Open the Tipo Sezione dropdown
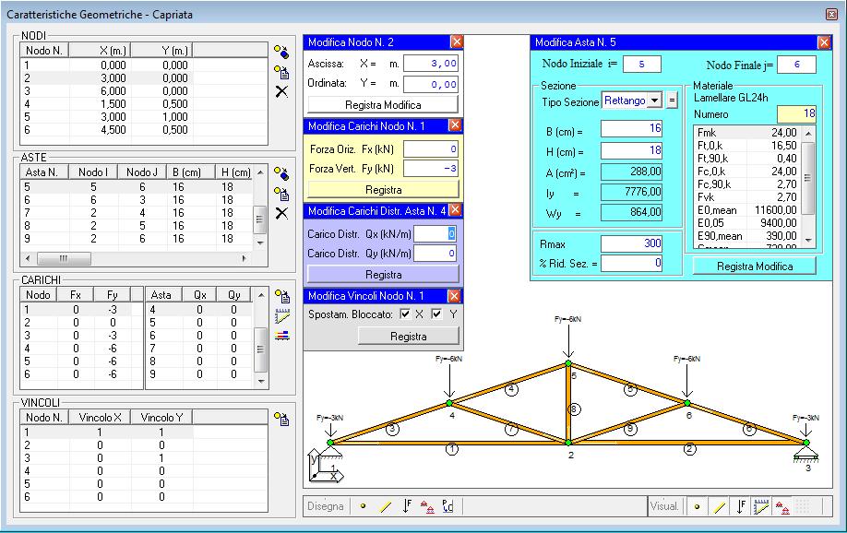 coord(654,101)
